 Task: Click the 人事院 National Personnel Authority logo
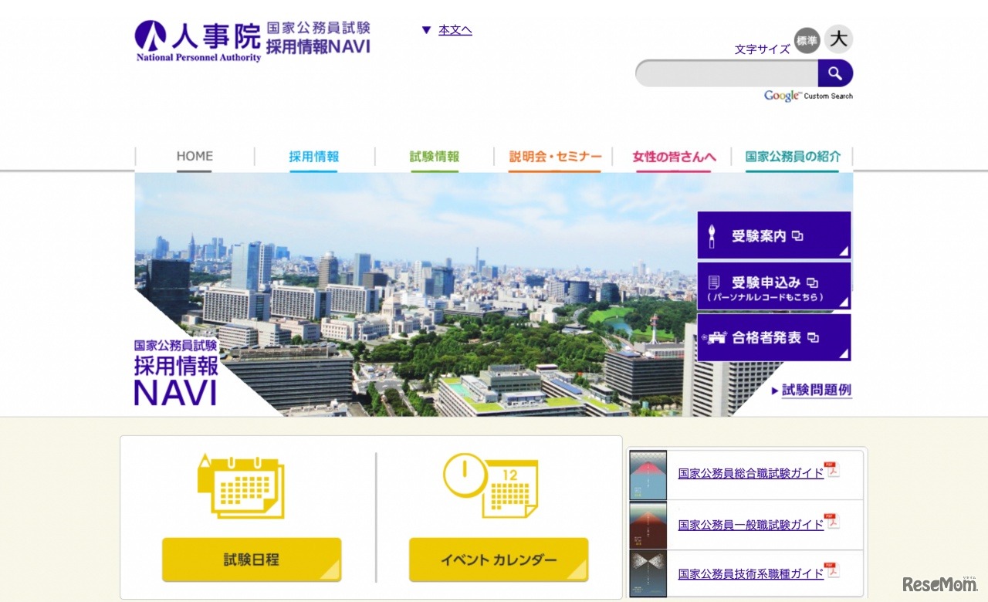[197, 40]
